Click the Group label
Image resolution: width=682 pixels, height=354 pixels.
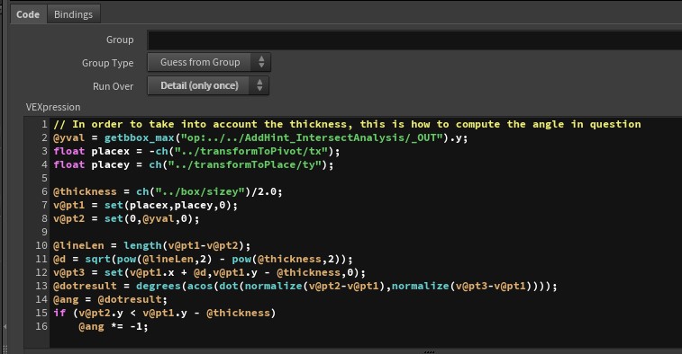coord(120,40)
